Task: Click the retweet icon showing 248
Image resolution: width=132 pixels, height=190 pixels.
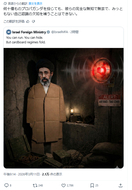Action: pyautogui.click(x=35, y=185)
